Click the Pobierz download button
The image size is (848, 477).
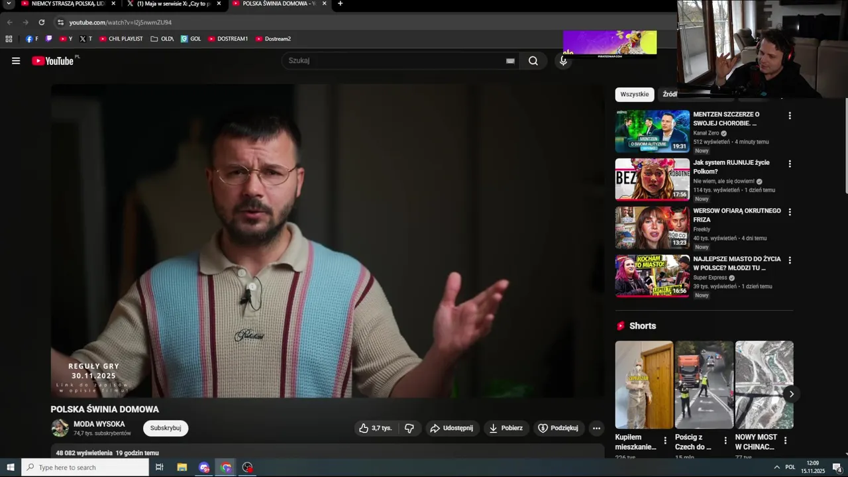[x=505, y=428]
